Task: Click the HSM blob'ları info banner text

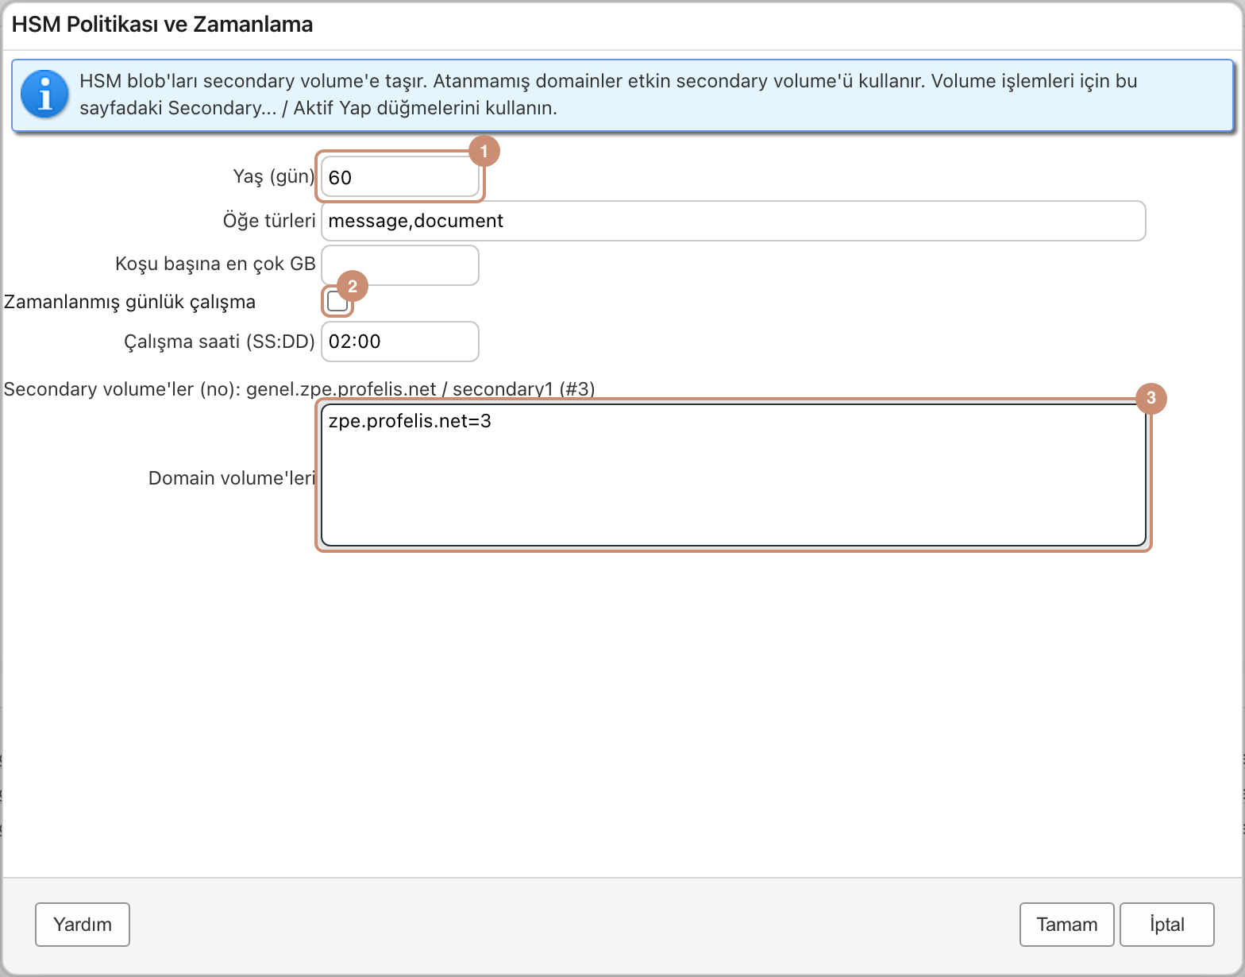Action: pos(608,95)
